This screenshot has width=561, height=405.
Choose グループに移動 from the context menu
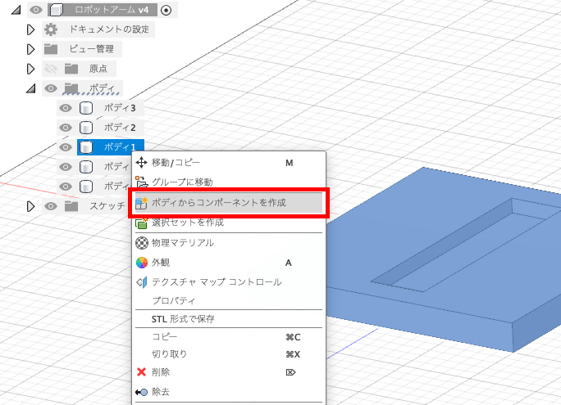click(x=229, y=182)
